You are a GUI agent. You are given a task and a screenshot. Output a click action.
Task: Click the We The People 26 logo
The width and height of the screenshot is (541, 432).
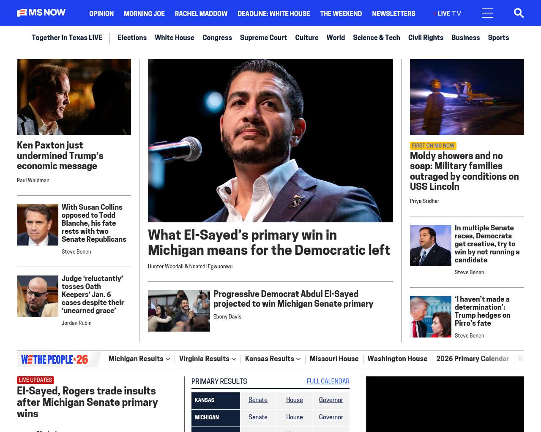point(55,359)
